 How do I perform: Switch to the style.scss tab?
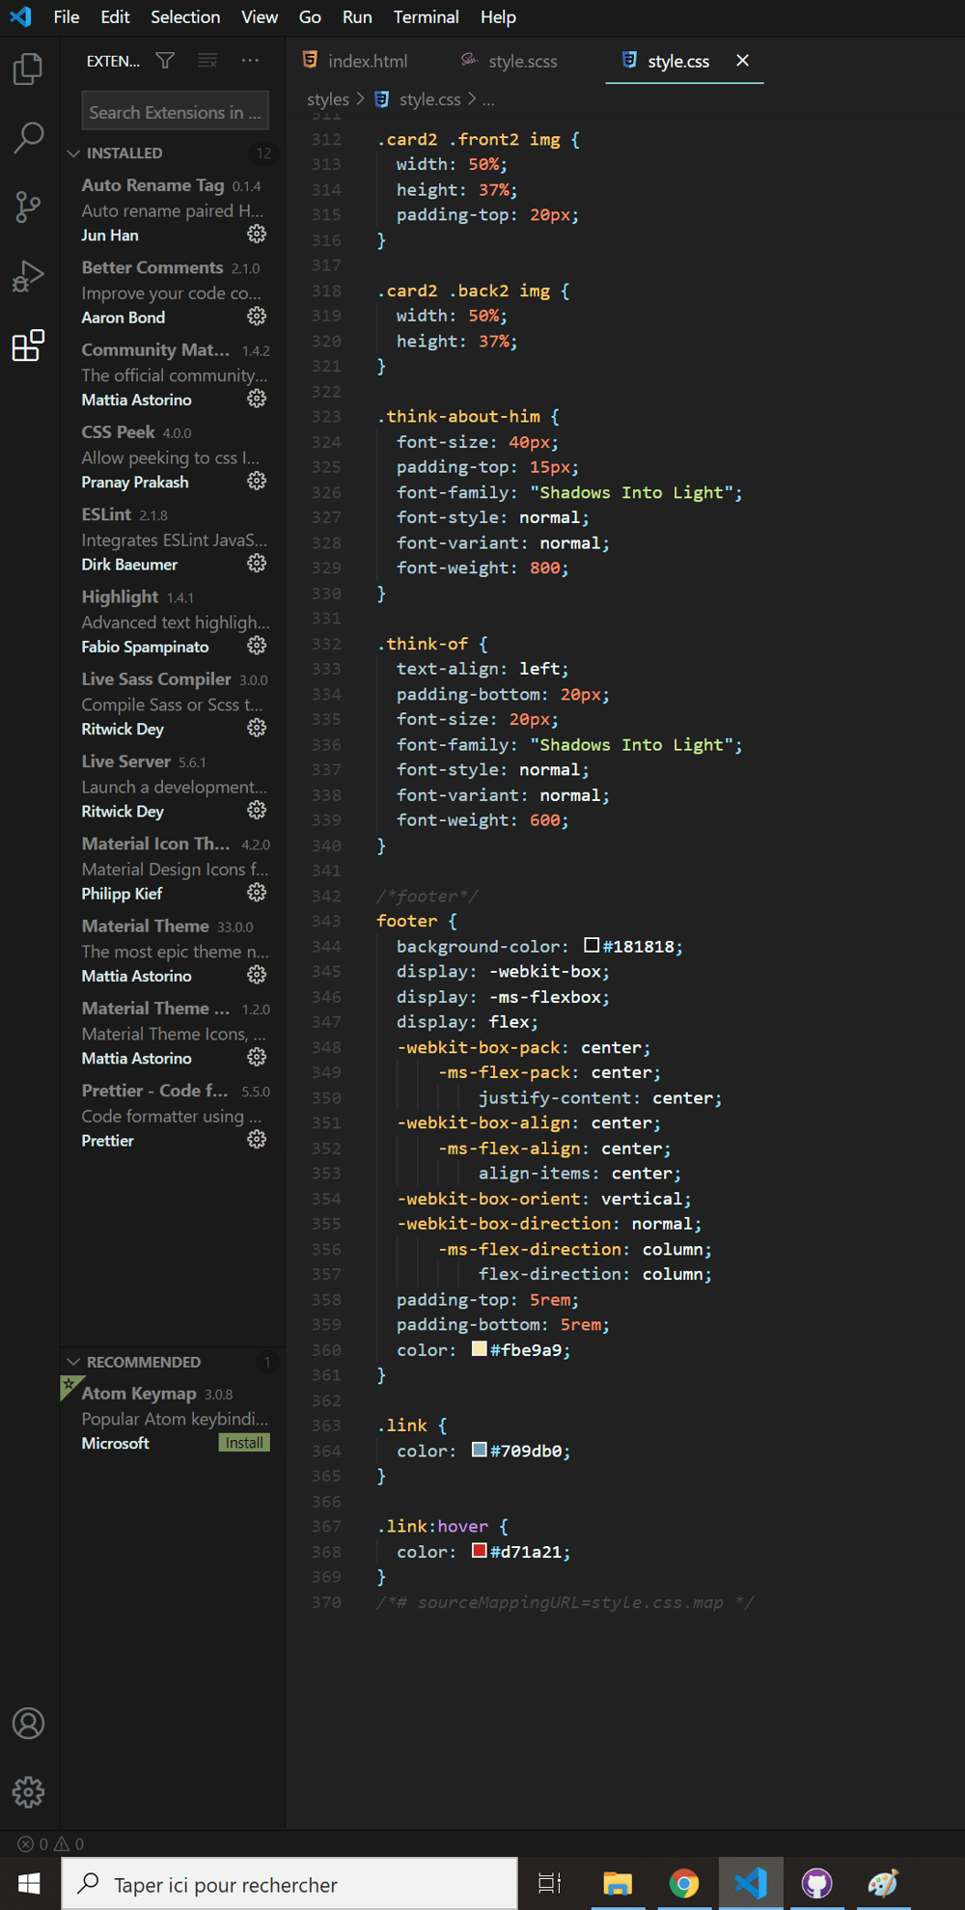coord(510,61)
